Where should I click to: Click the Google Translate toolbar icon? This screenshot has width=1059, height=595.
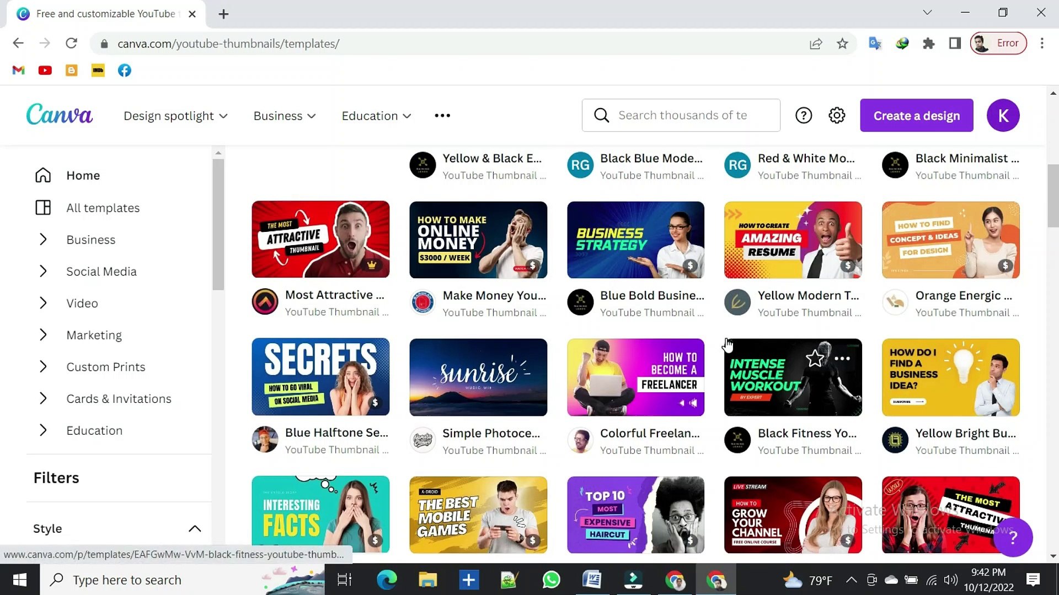click(x=874, y=43)
